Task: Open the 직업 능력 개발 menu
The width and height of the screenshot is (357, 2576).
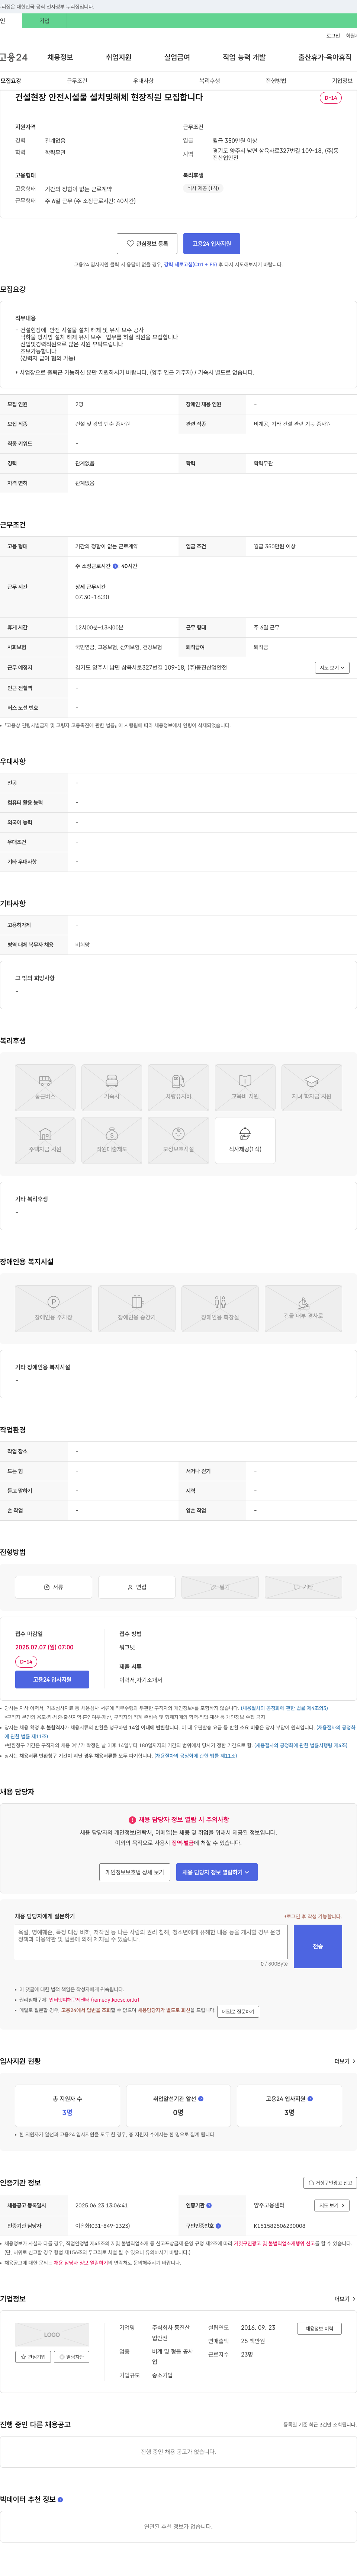Action: pyautogui.click(x=244, y=57)
